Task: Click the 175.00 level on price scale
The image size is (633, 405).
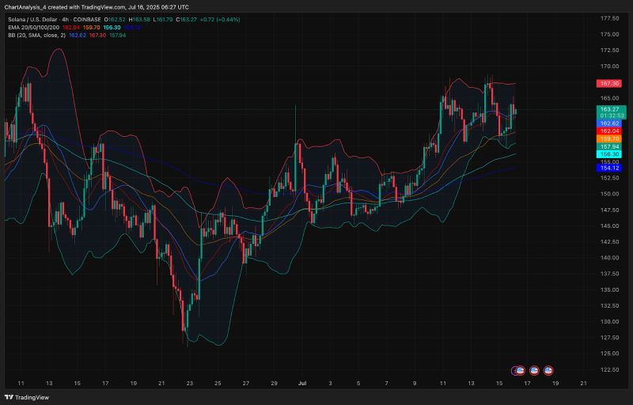Action: tap(609, 35)
